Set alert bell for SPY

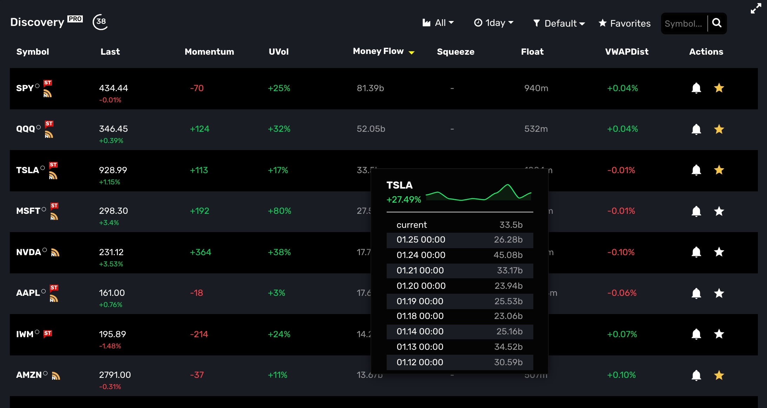[696, 88]
